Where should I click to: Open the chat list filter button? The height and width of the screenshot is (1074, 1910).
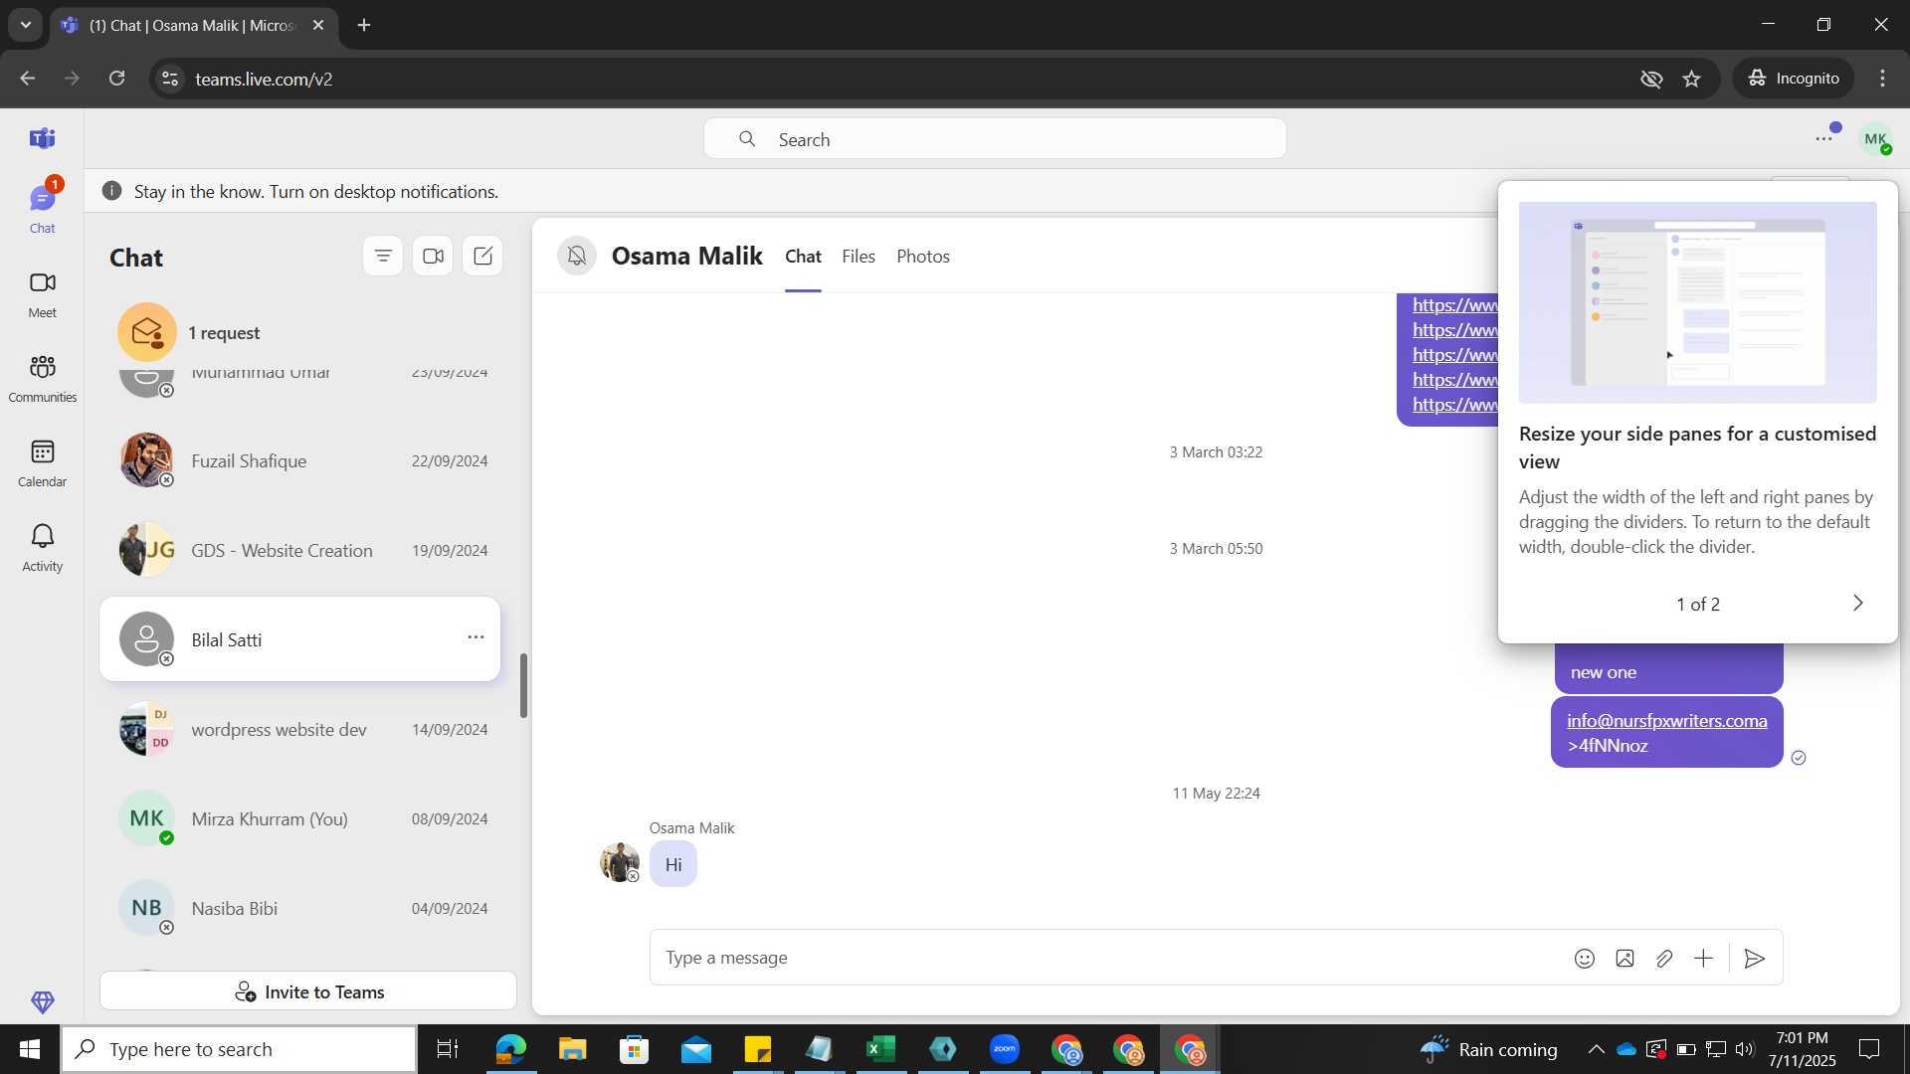click(x=383, y=257)
